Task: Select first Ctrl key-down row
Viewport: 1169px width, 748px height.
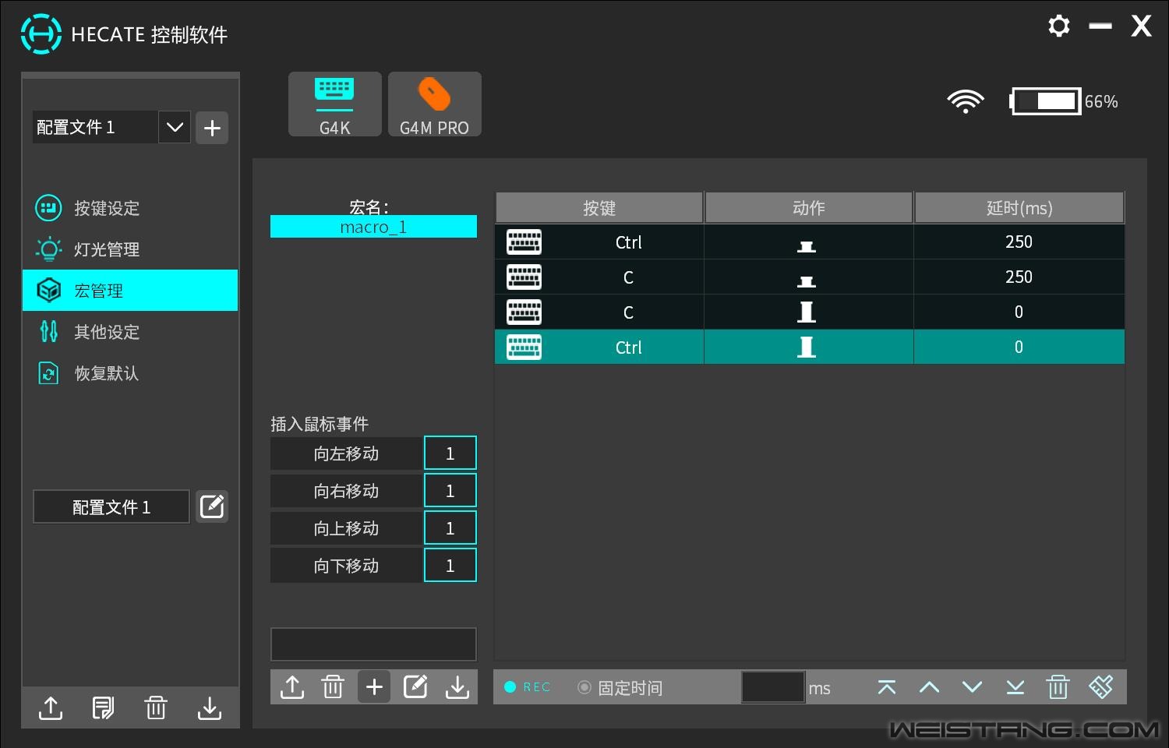Action: 810,242
